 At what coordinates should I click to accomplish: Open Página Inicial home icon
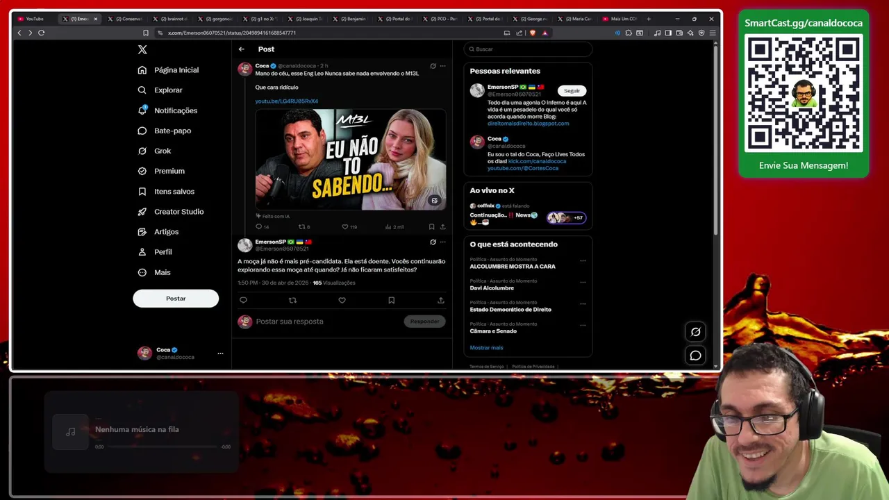[142, 70]
